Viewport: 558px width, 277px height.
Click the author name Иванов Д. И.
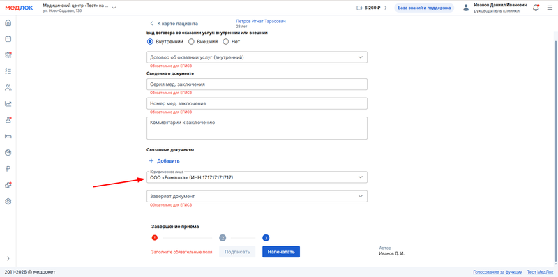pos(392,254)
